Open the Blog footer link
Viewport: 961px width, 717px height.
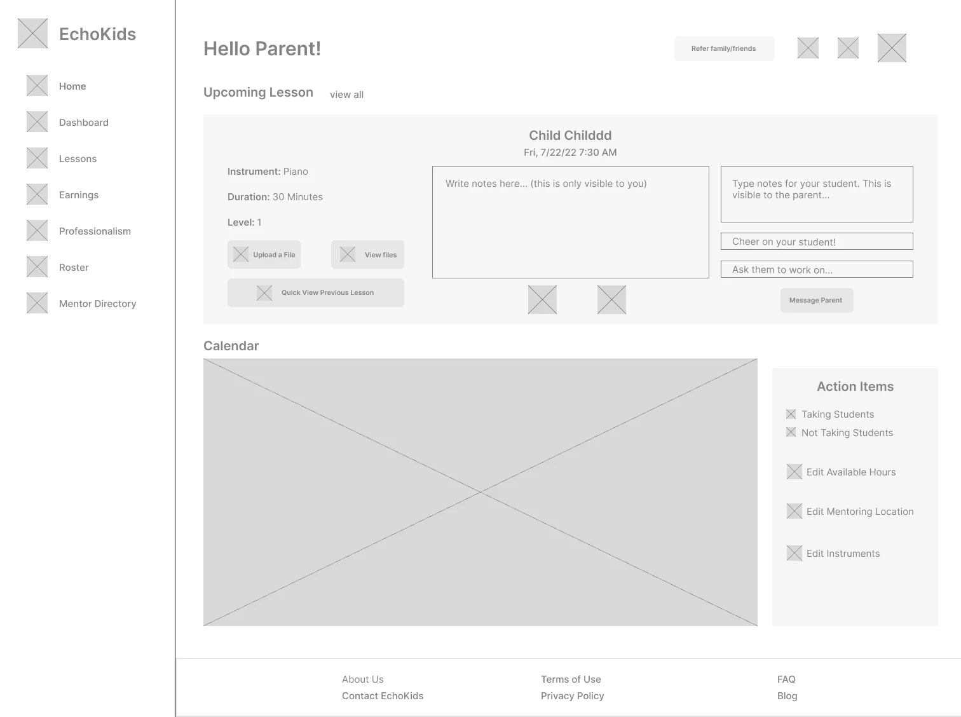[x=787, y=696]
